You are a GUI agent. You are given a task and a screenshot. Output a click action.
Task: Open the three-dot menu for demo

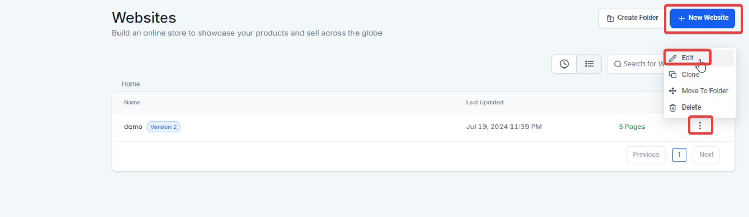coord(700,126)
